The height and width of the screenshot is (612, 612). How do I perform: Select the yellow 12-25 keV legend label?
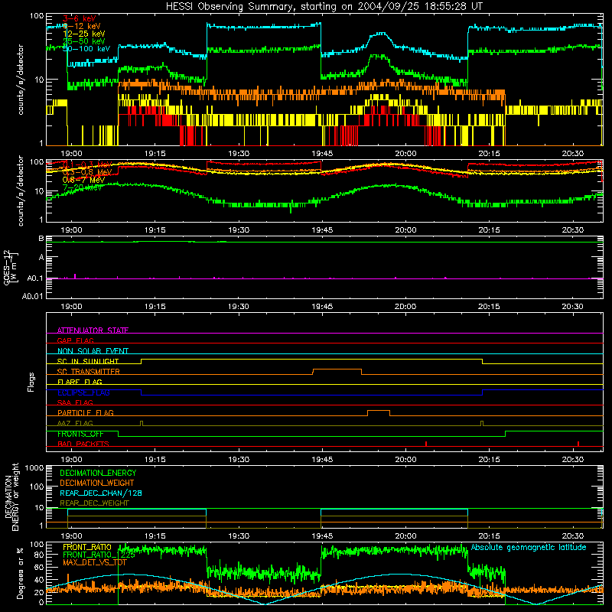point(83,34)
